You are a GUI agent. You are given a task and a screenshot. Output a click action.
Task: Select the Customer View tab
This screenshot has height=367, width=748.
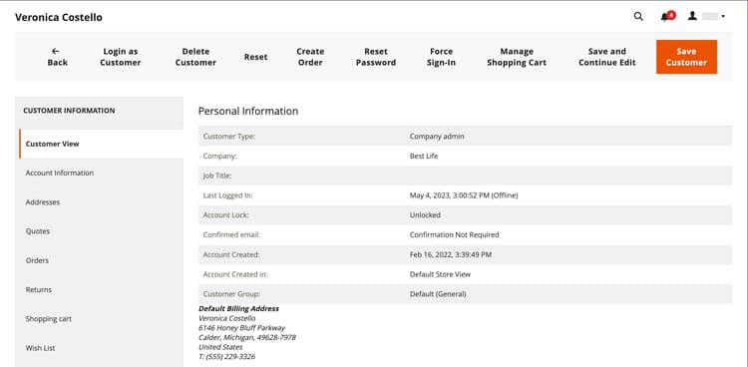click(101, 144)
